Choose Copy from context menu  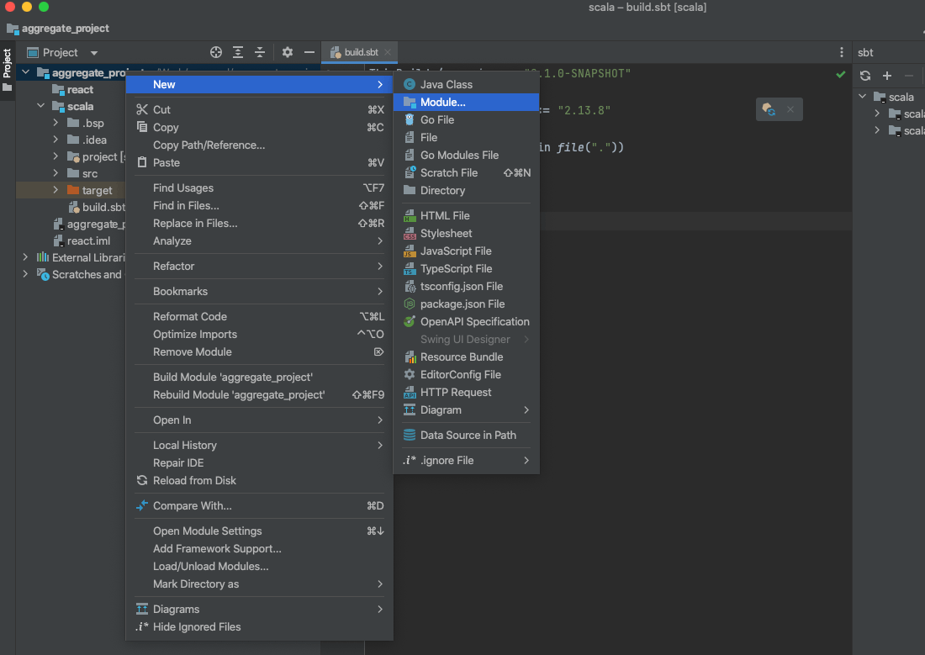pyautogui.click(x=260, y=128)
